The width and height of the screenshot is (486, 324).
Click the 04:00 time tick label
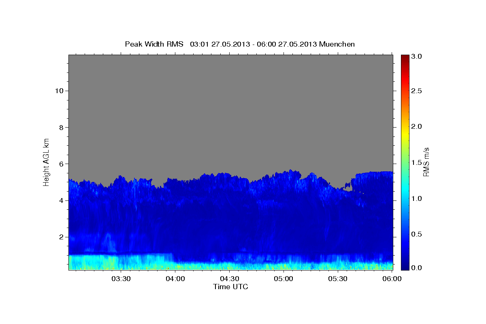(175, 279)
